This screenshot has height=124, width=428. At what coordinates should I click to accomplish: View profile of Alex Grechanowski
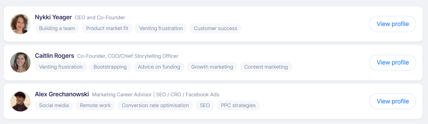point(393,101)
